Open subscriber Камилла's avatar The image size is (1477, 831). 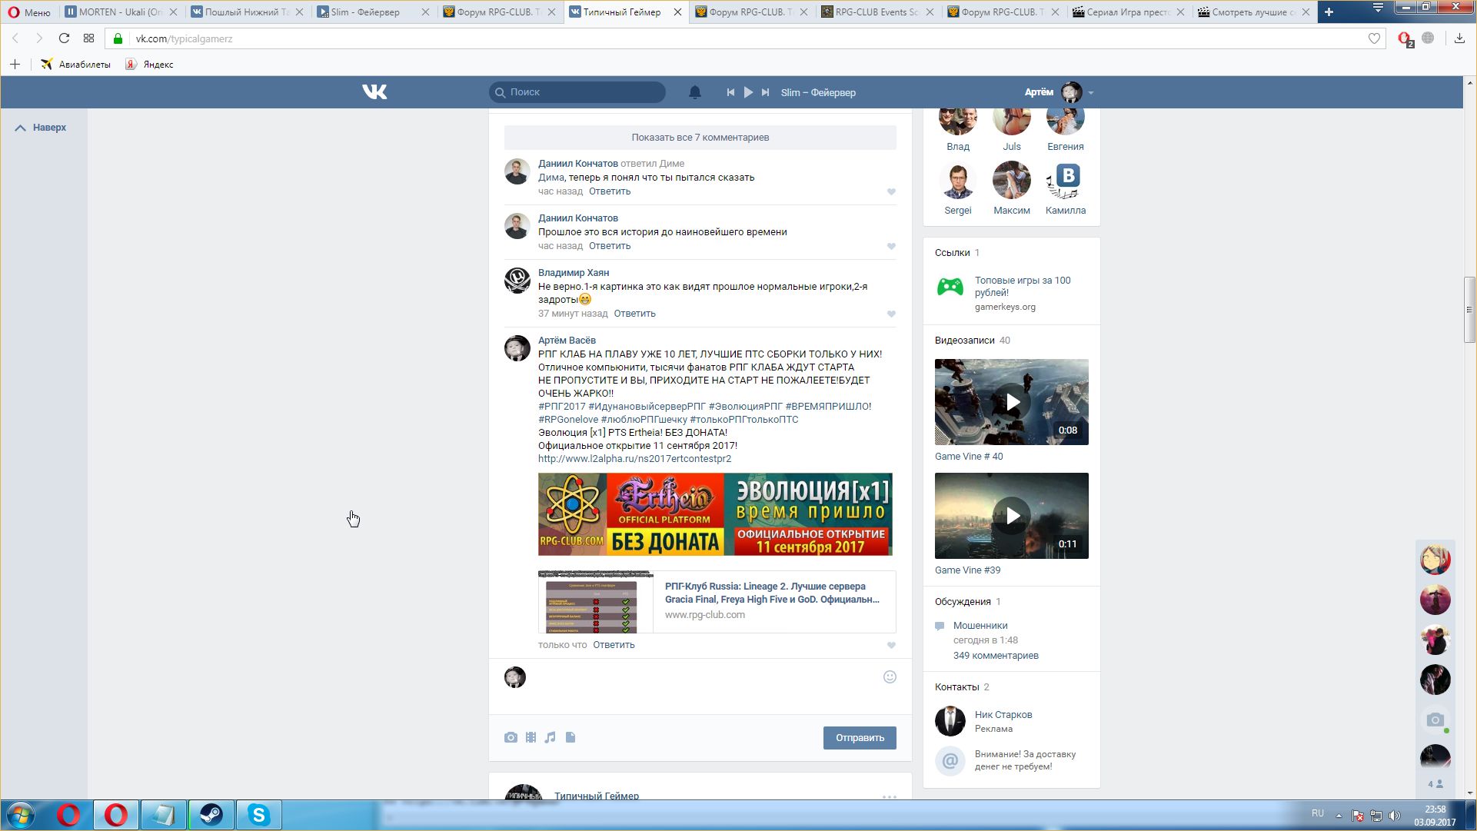tap(1066, 181)
